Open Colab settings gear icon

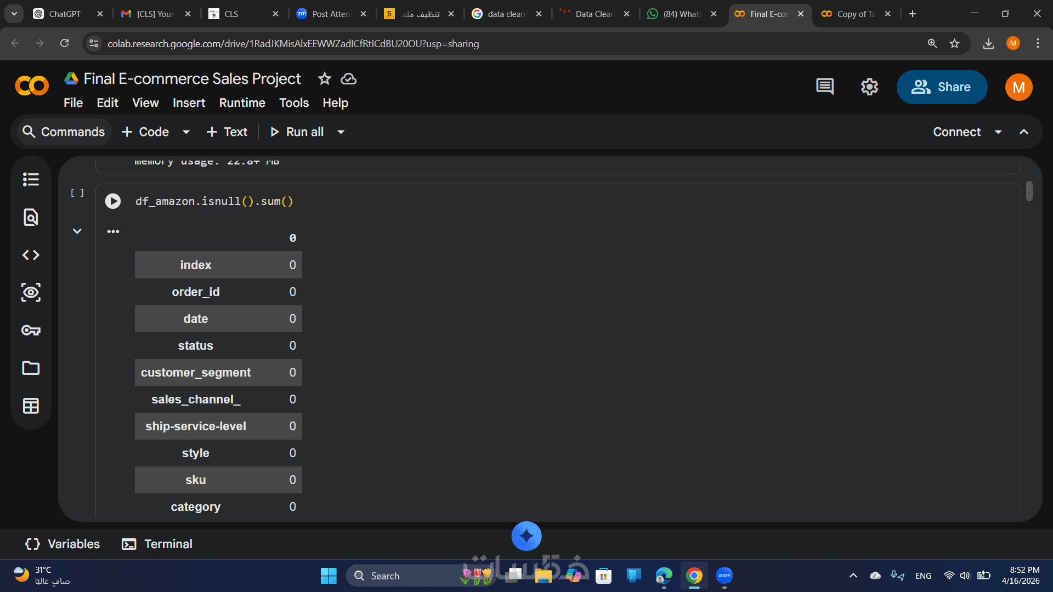(869, 87)
